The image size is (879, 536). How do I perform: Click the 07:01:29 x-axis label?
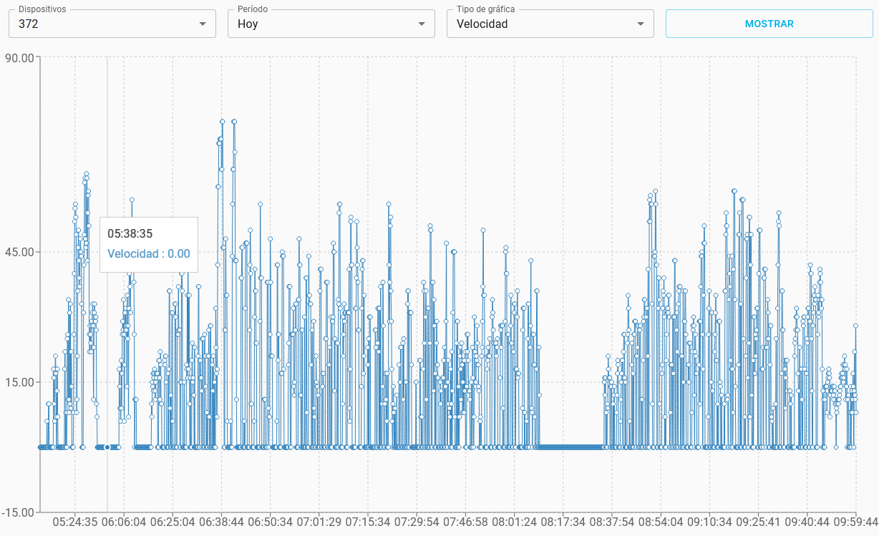click(319, 522)
